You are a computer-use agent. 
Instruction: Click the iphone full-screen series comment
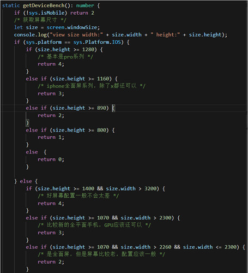tap(92, 86)
